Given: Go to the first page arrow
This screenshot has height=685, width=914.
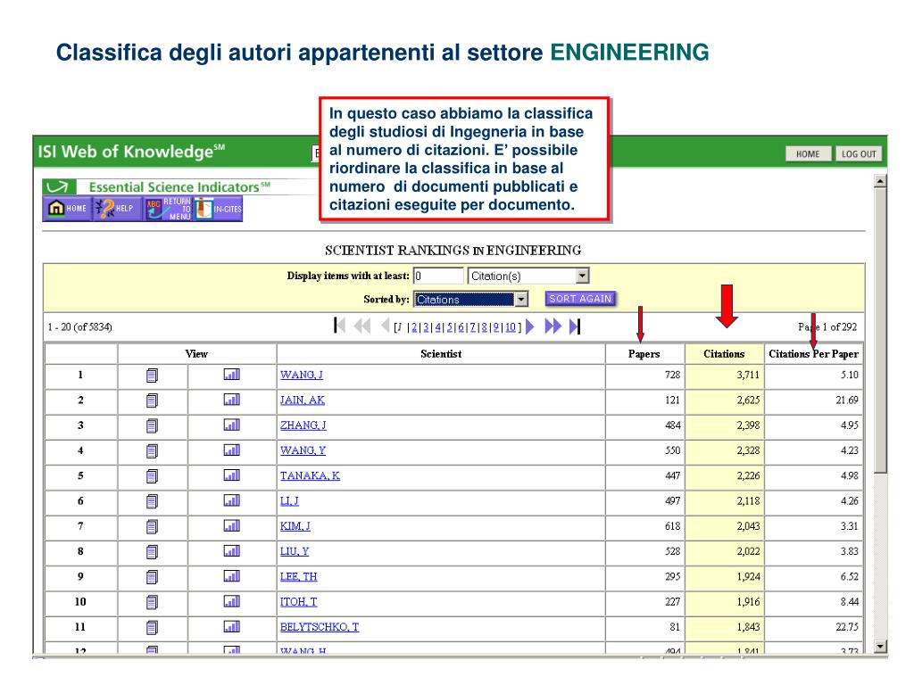Looking at the screenshot, I should click(x=340, y=326).
